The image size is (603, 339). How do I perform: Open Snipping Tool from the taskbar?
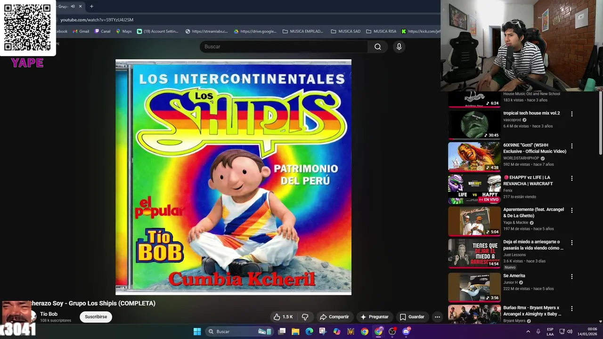[x=323, y=331]
